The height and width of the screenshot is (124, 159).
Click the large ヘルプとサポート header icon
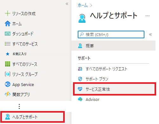click(x=82, y=18)
